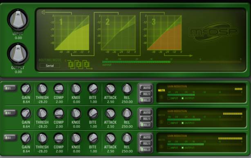Click routing diagram block 1
Viewport: 251px width, 158px height.
[71, 65]
